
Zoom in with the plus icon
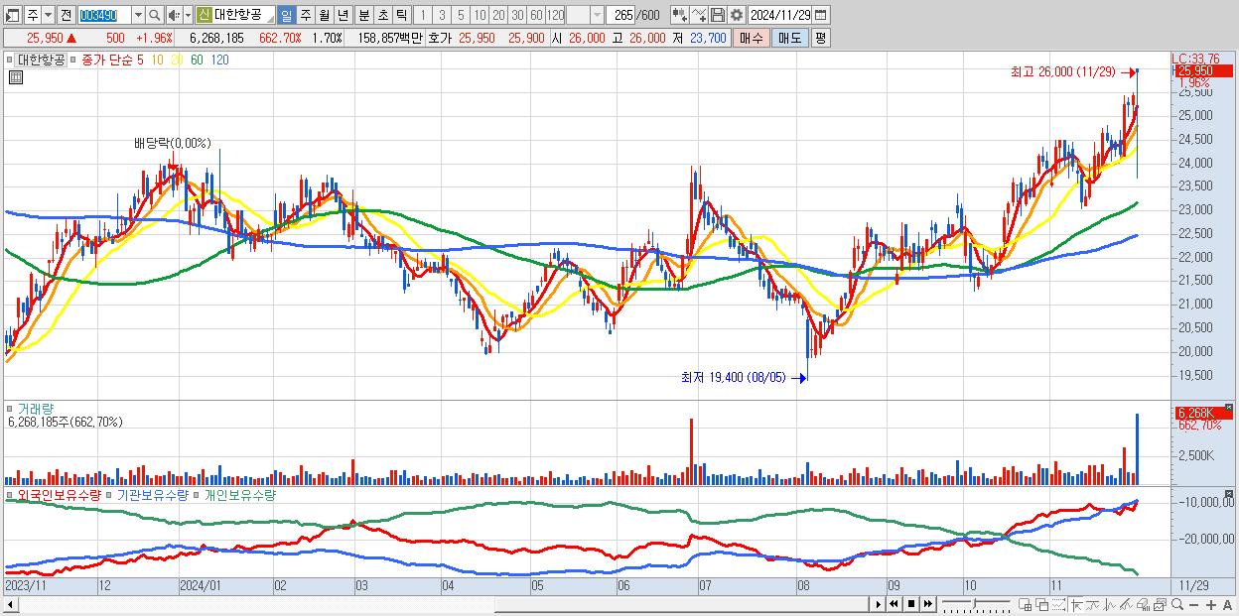pyautogui.click(x=1211, y=604)
